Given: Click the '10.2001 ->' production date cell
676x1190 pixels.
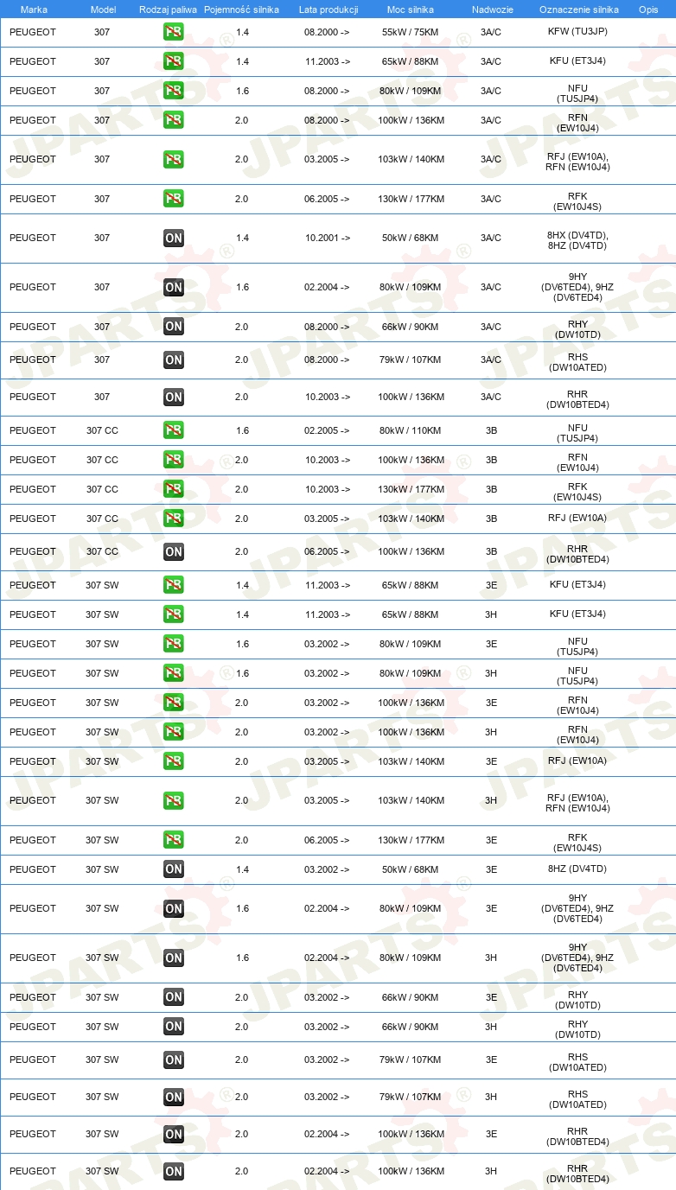Looking at the screenshot, I should [x=328, y=238].
